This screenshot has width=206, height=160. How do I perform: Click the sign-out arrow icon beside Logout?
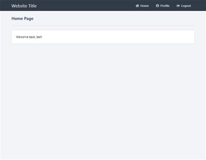pos(178,6)
